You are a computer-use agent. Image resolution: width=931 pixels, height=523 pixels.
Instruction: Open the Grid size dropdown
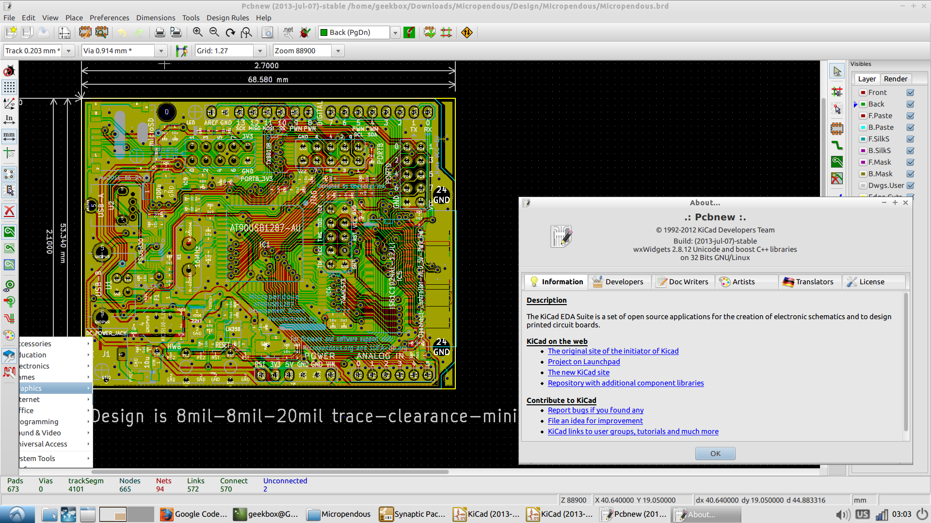tap(260, 50)
